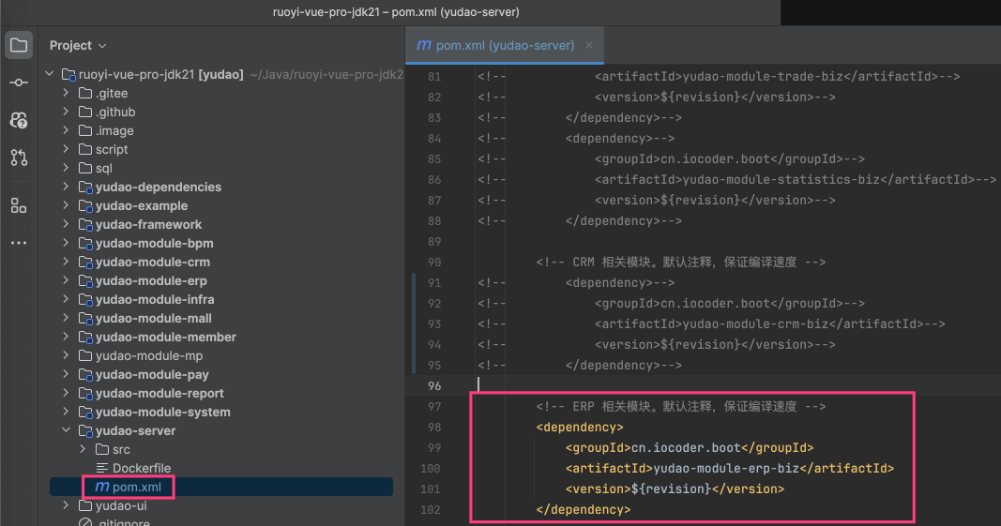Open the Pull Requests tool window

[x=19, y=158]
